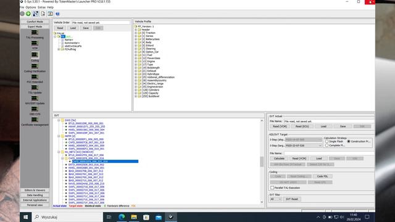This screenshot has width=395, height=222.
Task: Click SVT tree scroll down arrow
Action: tap(262, 202)
